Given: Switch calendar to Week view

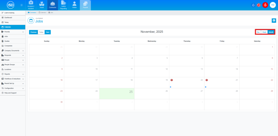Looking at the screenshot, I should click(x=264, y=32).
